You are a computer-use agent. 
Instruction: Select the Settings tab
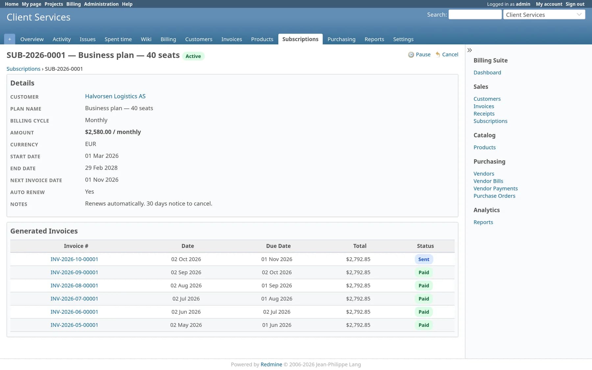click(403, 39)
